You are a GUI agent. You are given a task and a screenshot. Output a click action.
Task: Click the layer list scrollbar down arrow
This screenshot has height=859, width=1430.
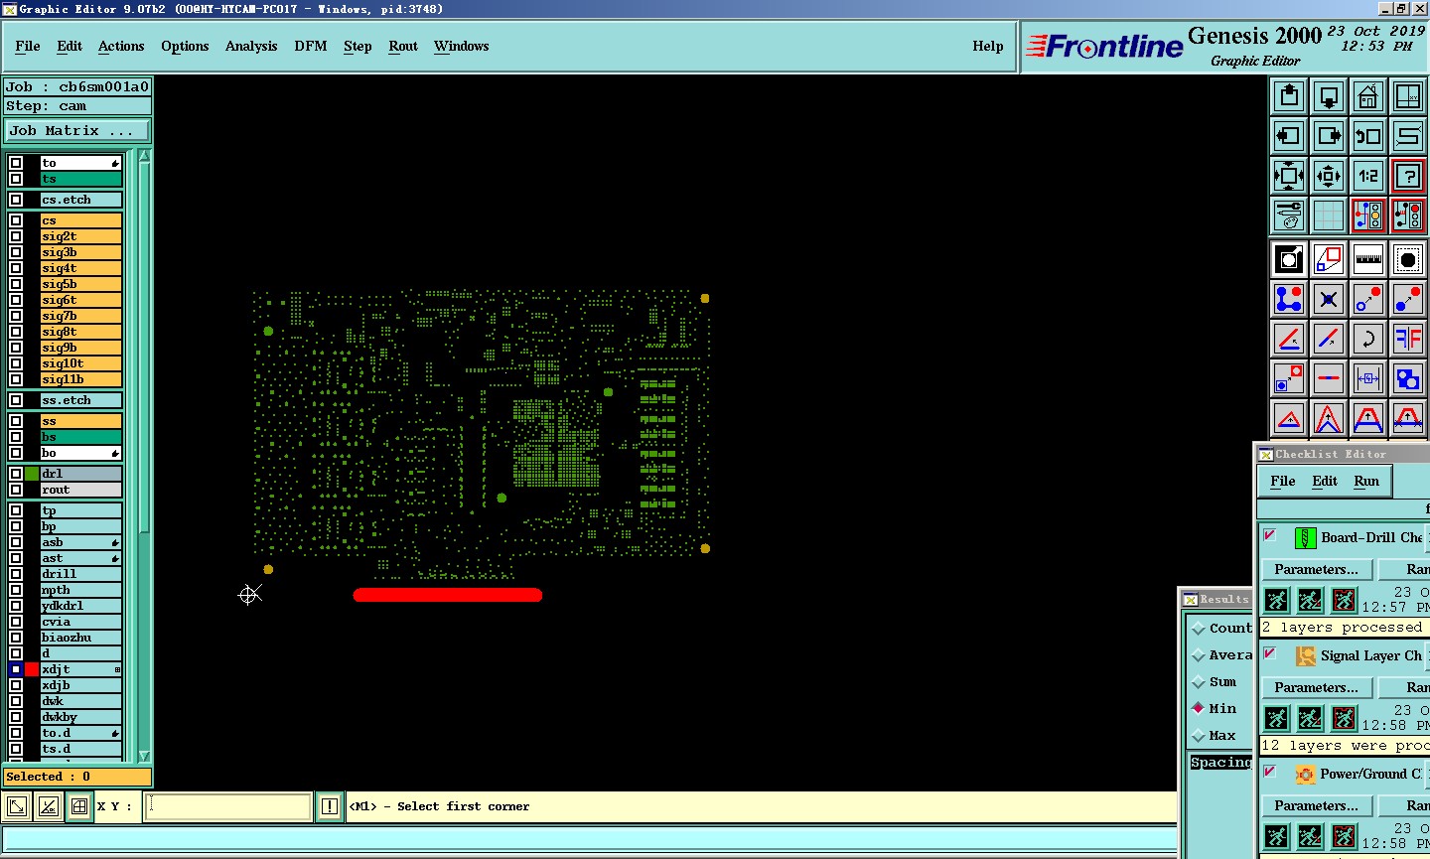point(145,756)
